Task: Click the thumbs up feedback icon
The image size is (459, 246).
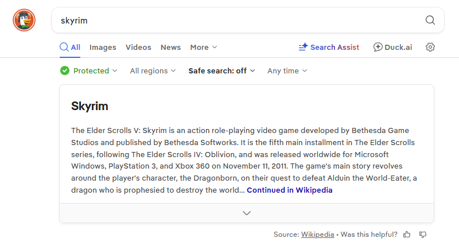Action: click(407, 235)
